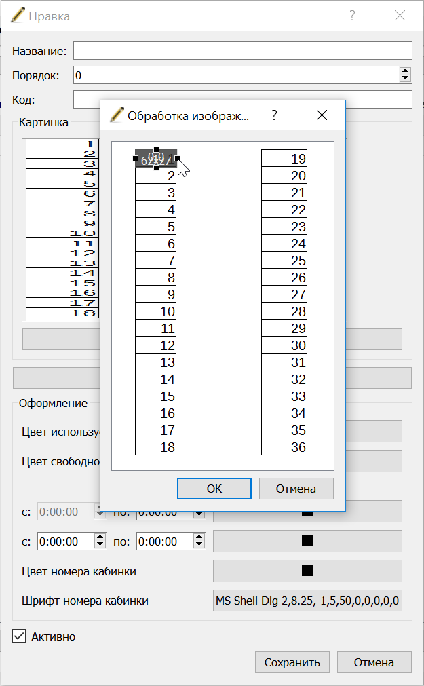Click the enabled 'с:' time field 0:00:00
Image resolution: width=424 pixels, height=686 pixels.
tap(66, 541)
